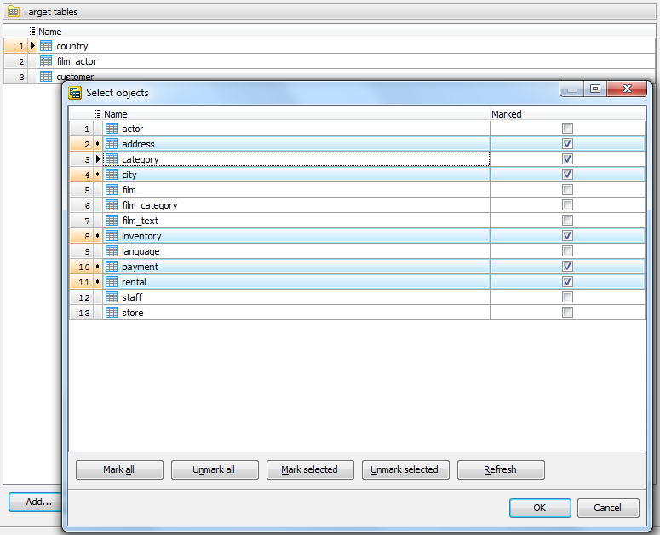
Task: Click the country table icon in Target tables
Action: click(46, 46)
